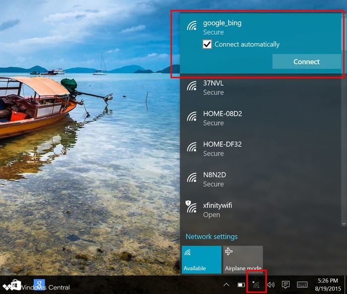
Task: Toggle the Wi-Fi Available quick tile
Action: pos(201,259)
